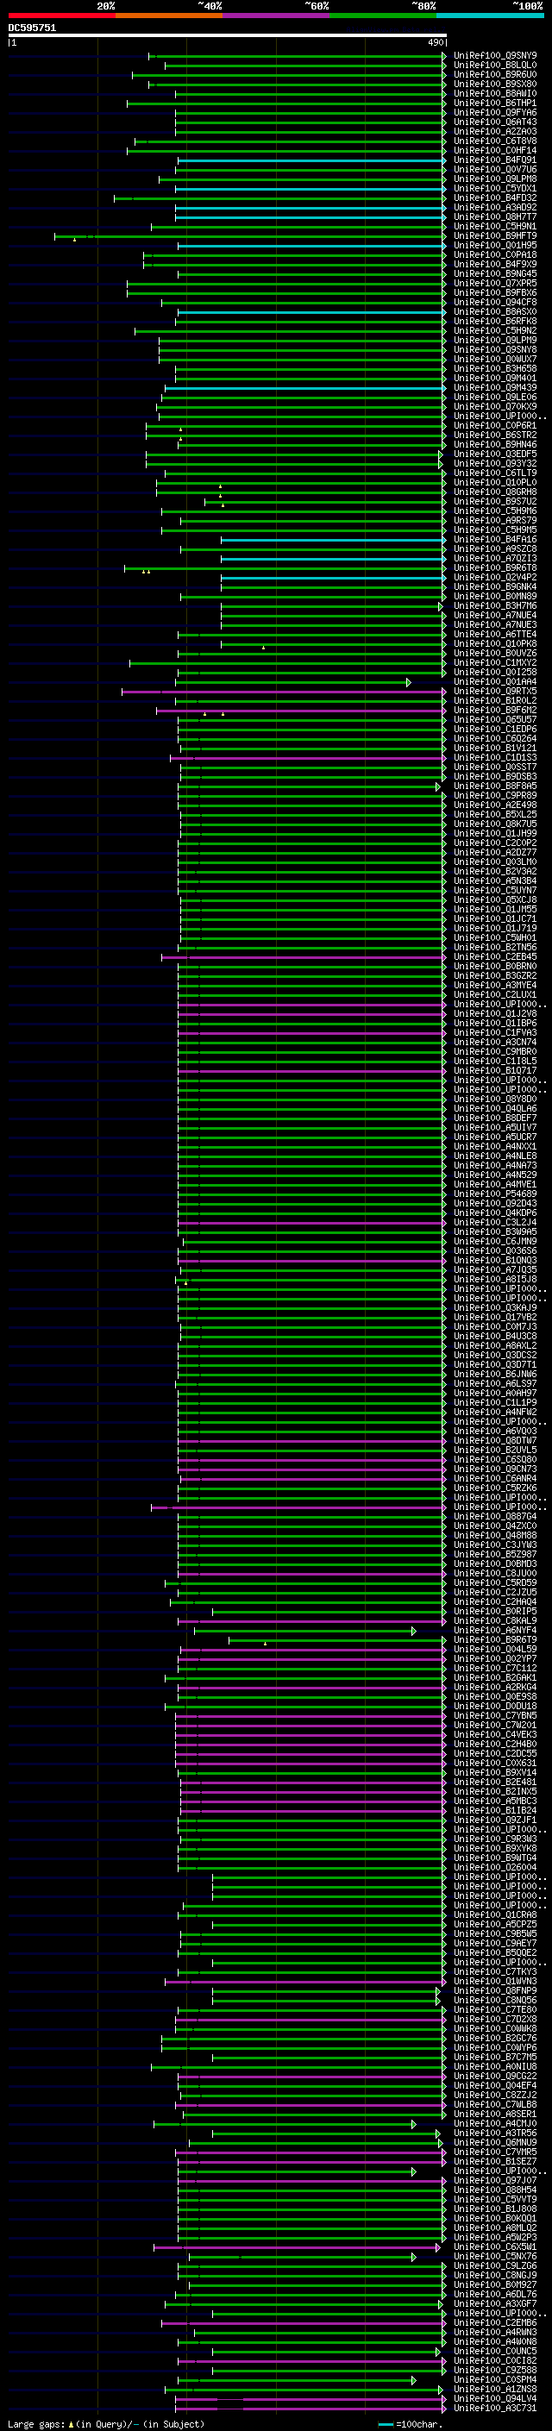Viewport: 552px width, 2431px height.
Task: Select hit label UniRef100_C0HF14
Action: pos(495,150)
